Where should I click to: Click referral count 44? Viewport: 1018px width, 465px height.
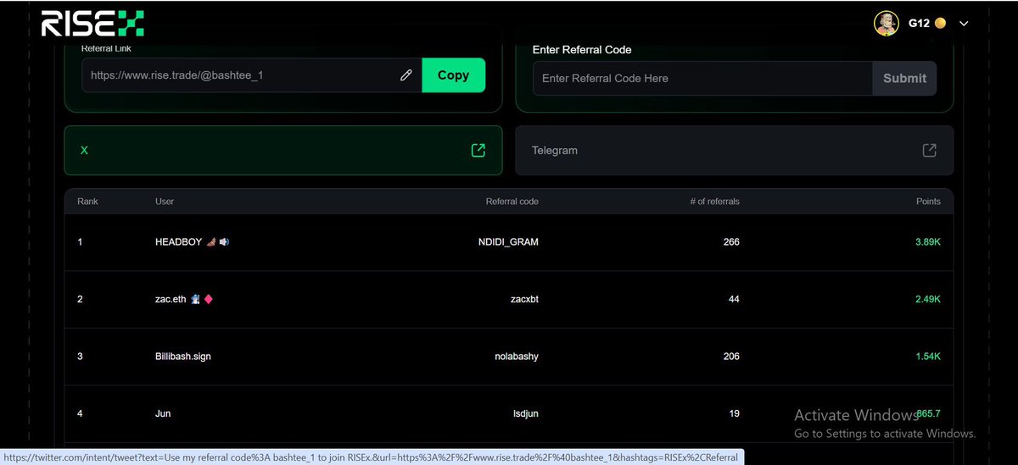734,299
